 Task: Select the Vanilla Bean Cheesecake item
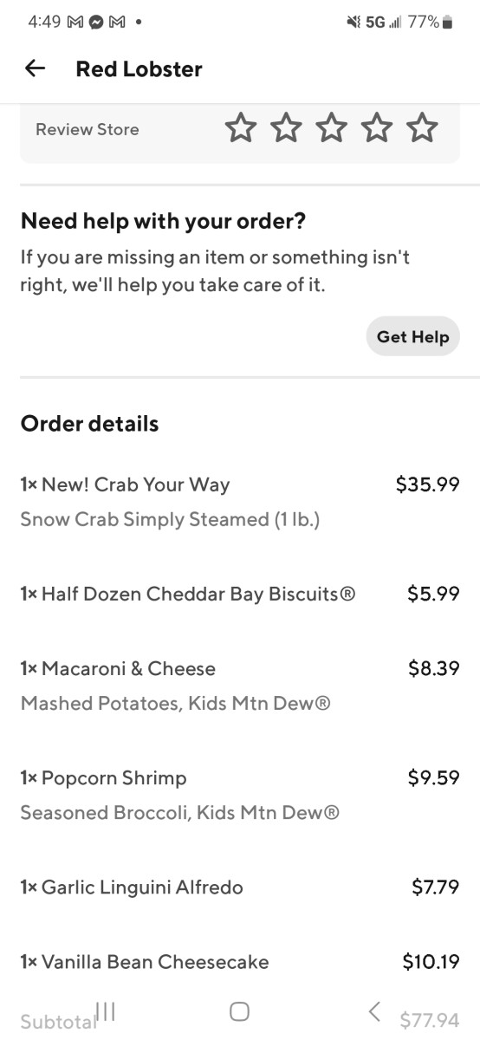pyautogui.click(x=240, y=961)
